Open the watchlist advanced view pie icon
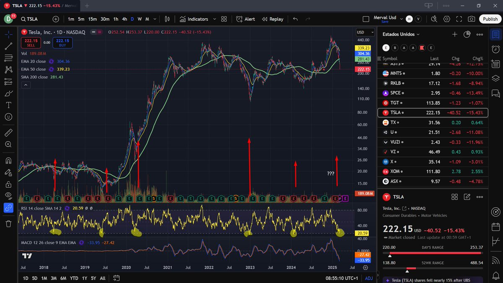The image size is (503, 283). 467,34
